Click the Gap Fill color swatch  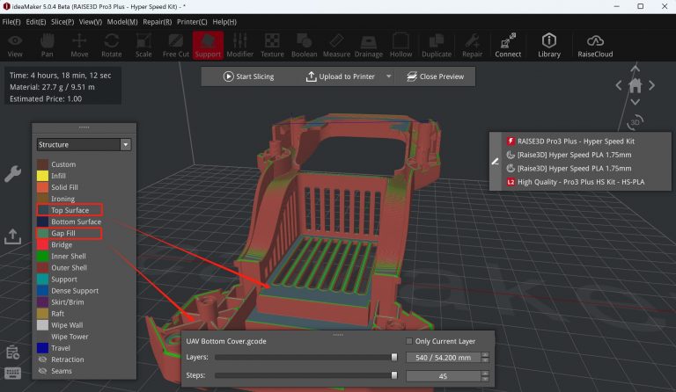(x=42, y=233)
